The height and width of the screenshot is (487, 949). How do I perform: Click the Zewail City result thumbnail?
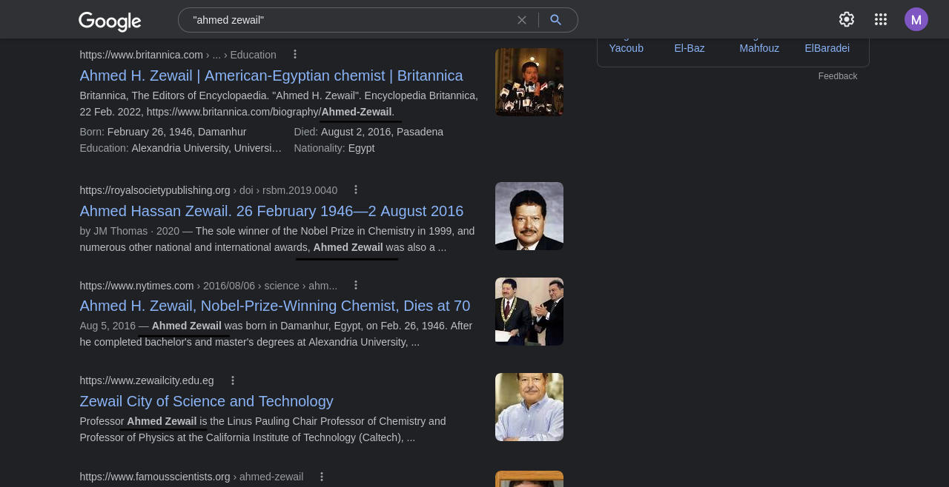(x=529, y=407)
